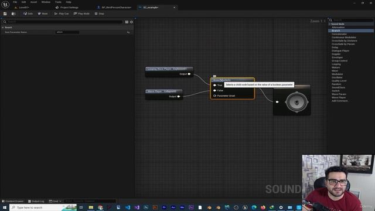Screen dimensions: 375x211
Task: Switch to the Project Settings tab
Action: pyautogui.click(x=67, y=8)
